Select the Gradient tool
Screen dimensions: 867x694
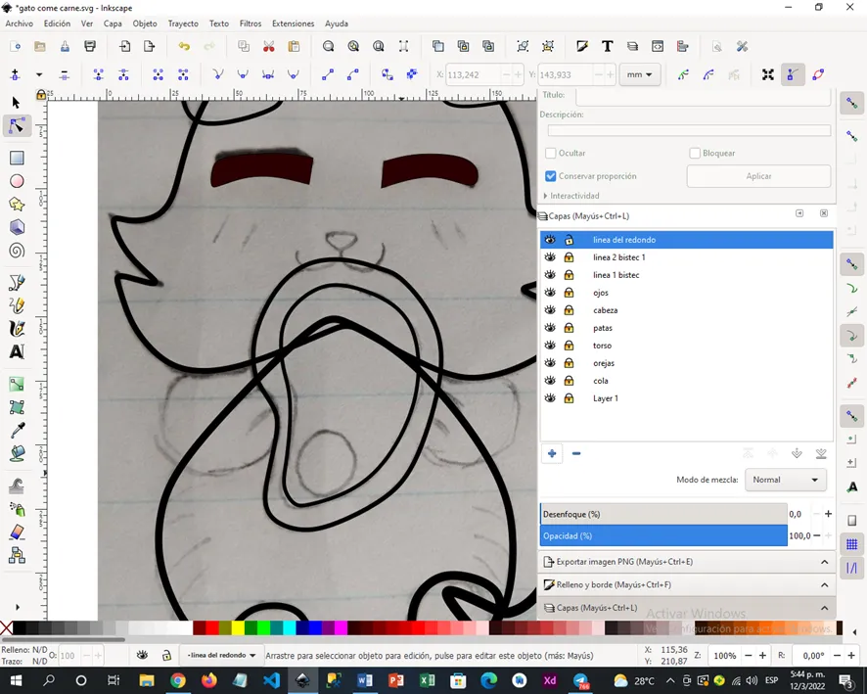click(x=17, y=385)
